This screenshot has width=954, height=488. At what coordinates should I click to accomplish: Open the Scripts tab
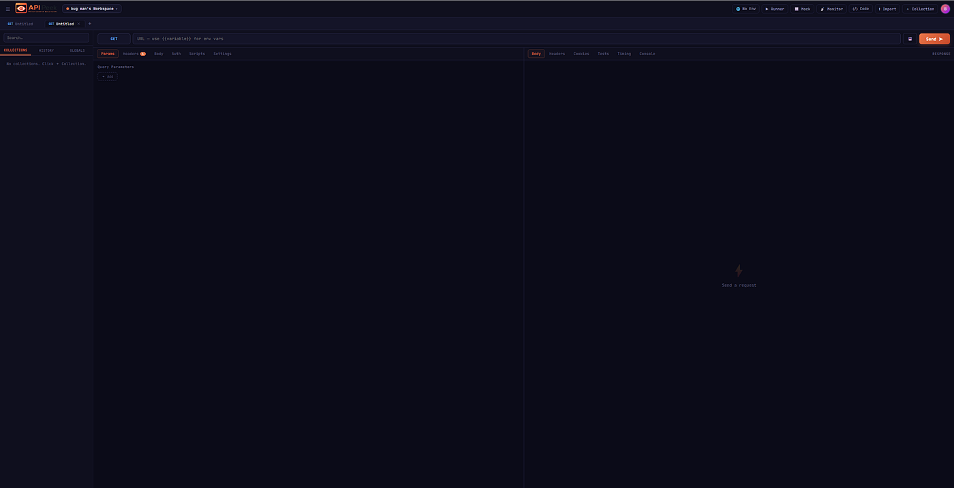click(x=197, y=54)
